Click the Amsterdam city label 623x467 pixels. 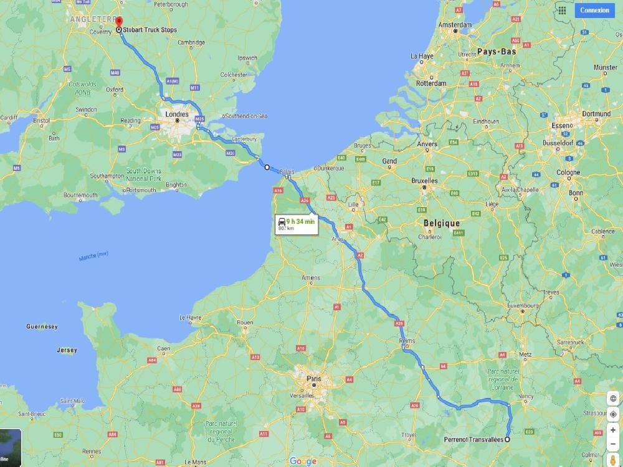(455, 25)
